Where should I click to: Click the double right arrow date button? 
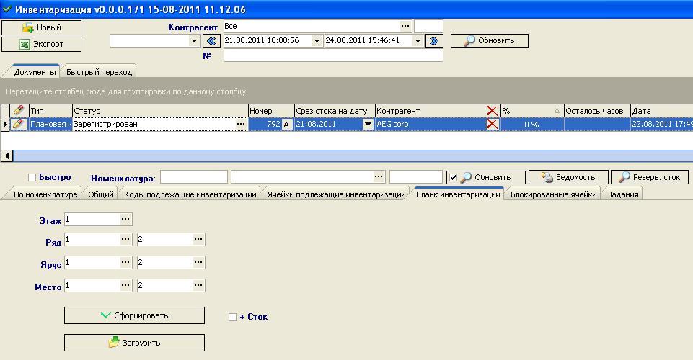tap(433, 41)
